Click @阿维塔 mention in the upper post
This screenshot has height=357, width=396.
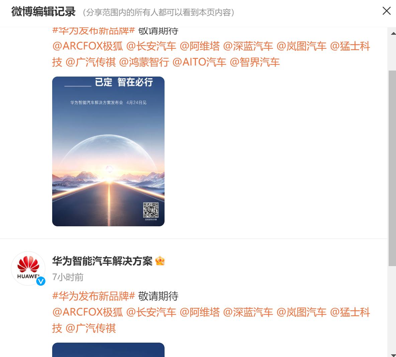tap(200, 46)
